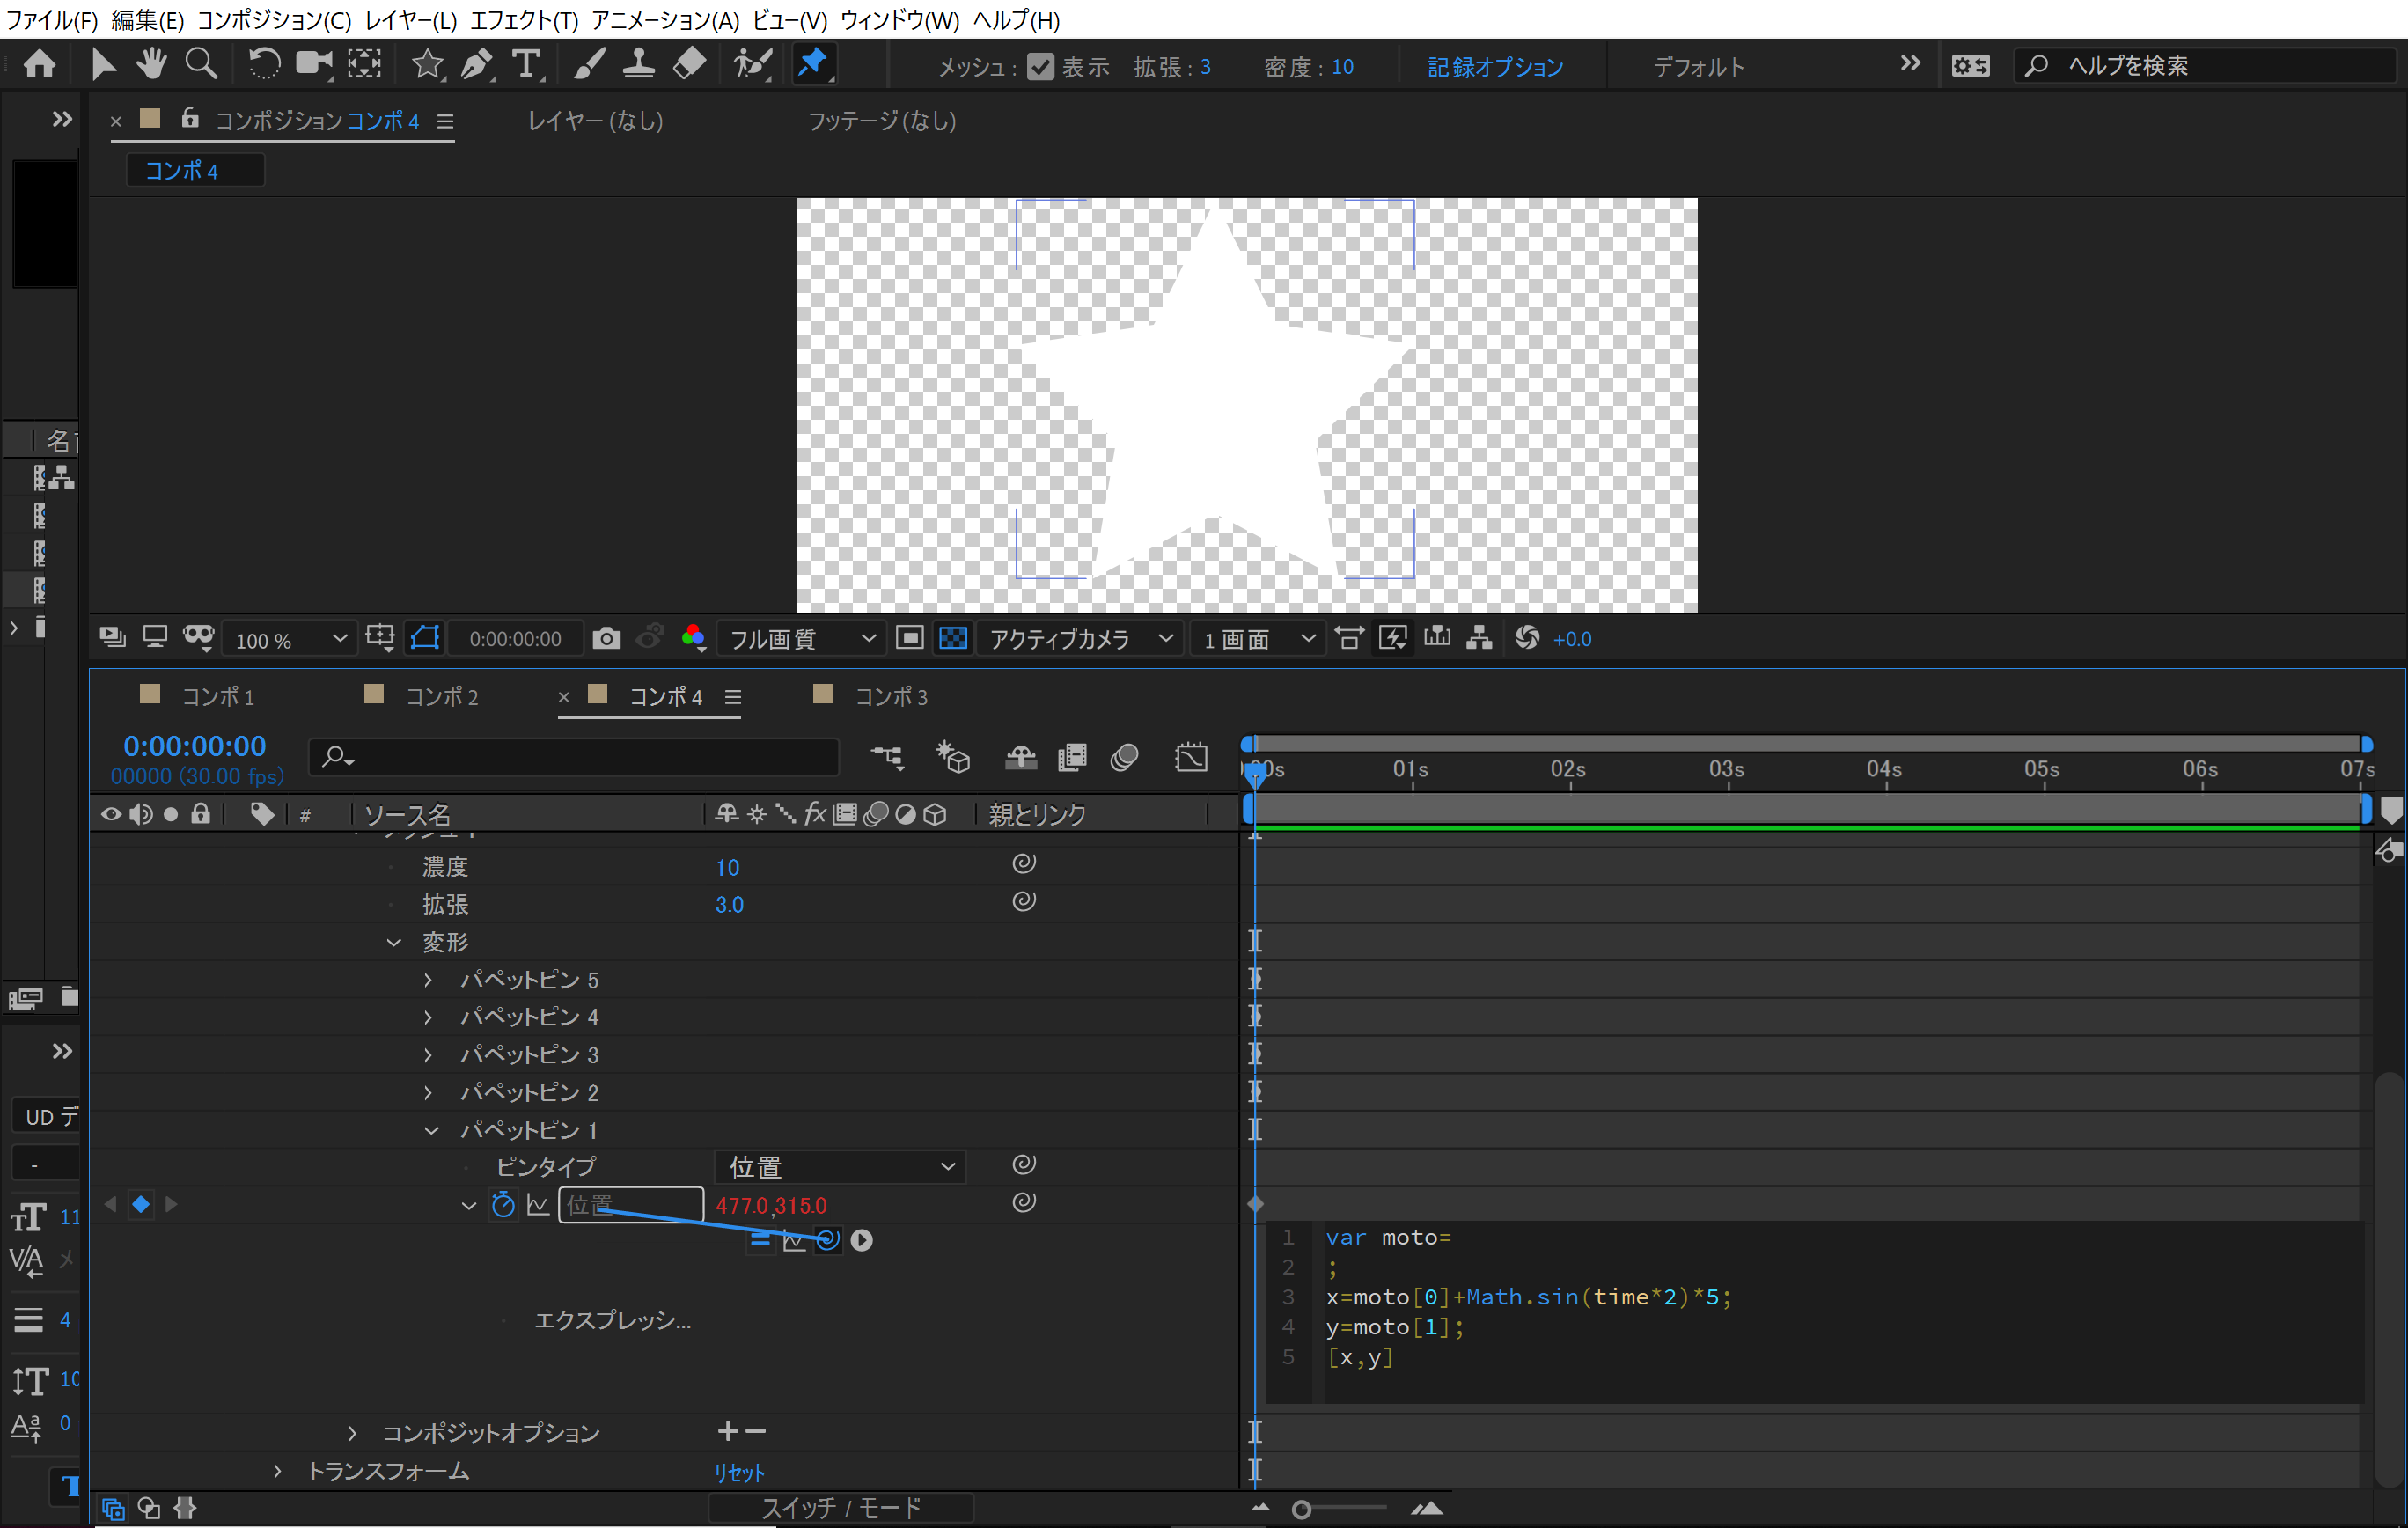Select the Brush tool
Viewport: 2408px width, 1528px height.
click(x=589, y=65)
